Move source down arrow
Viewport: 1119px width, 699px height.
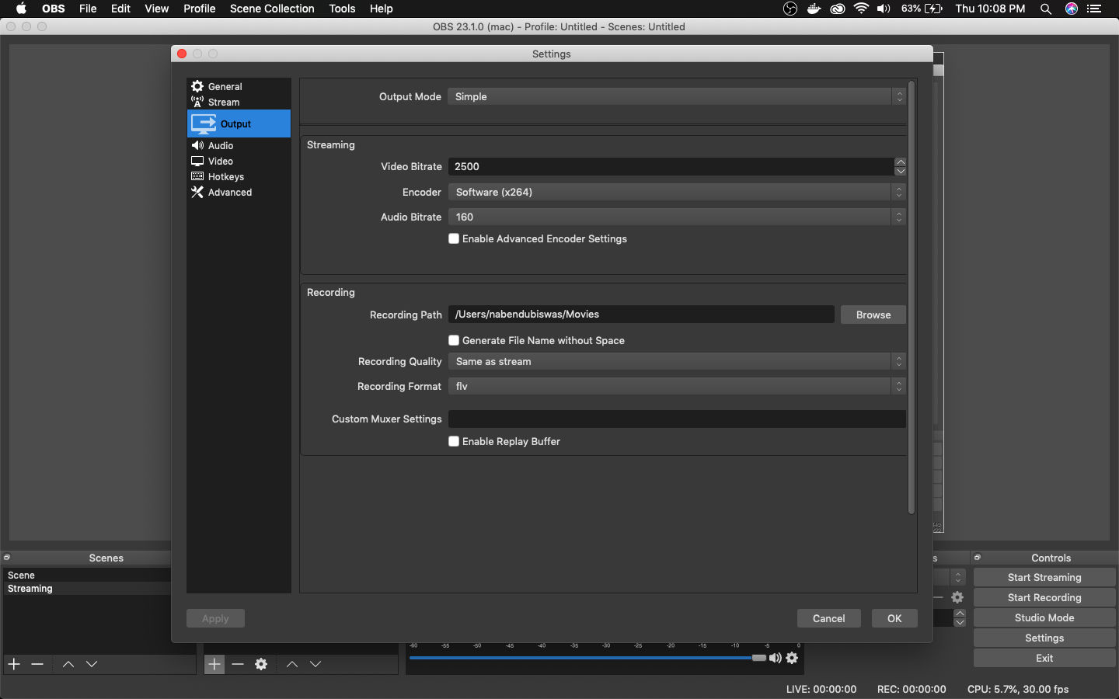coord(315,664)
